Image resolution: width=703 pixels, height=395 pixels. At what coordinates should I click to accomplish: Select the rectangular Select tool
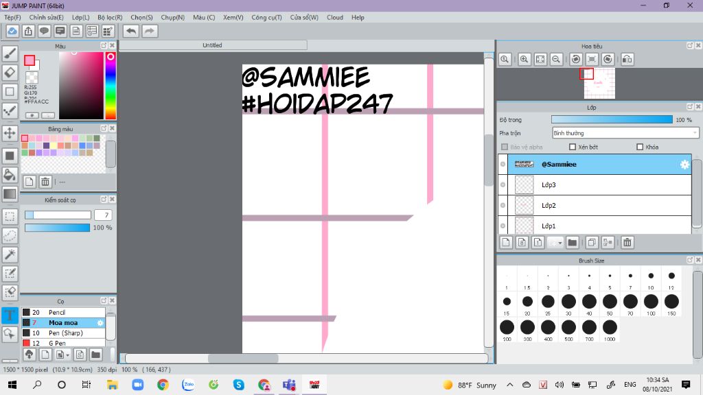coord(10,217)
